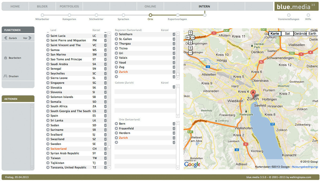Open the Nutzungsbedingungen map link
Screen dimensions: 320x181
tap(305, 167)
